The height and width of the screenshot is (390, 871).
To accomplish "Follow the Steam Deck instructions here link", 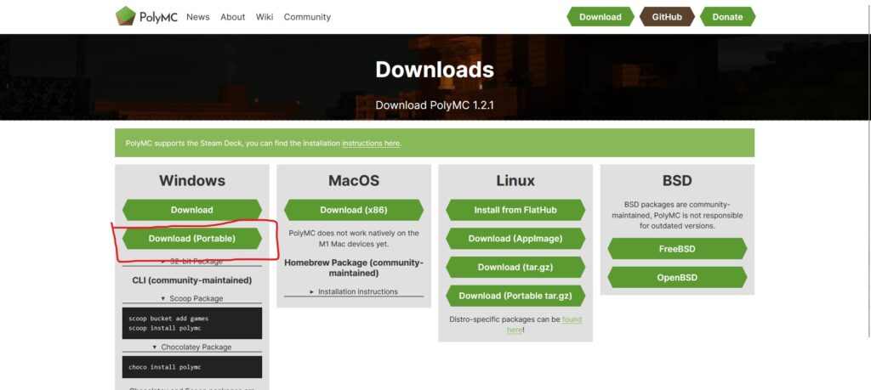I will point(371,144).
